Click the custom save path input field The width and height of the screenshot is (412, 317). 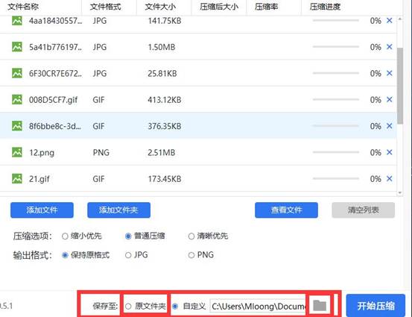(258, 307)
